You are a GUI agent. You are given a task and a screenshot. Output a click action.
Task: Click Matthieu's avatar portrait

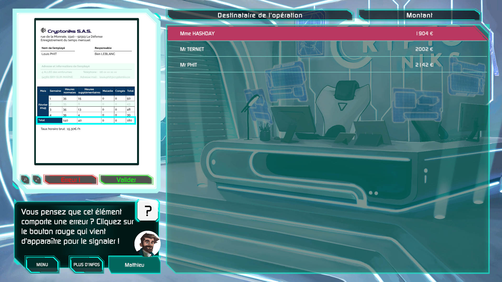click(x=147, y=244)
